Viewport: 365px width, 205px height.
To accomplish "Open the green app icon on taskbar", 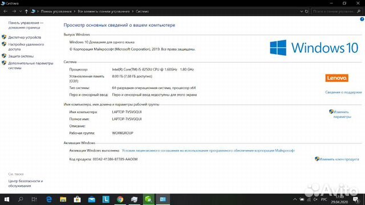I will 148,199.
